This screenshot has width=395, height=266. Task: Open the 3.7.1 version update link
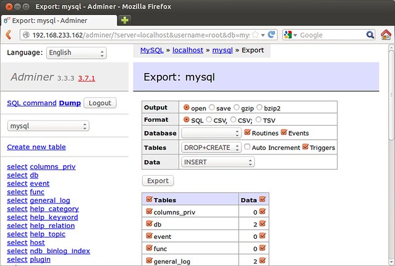[x=87, y=78]
